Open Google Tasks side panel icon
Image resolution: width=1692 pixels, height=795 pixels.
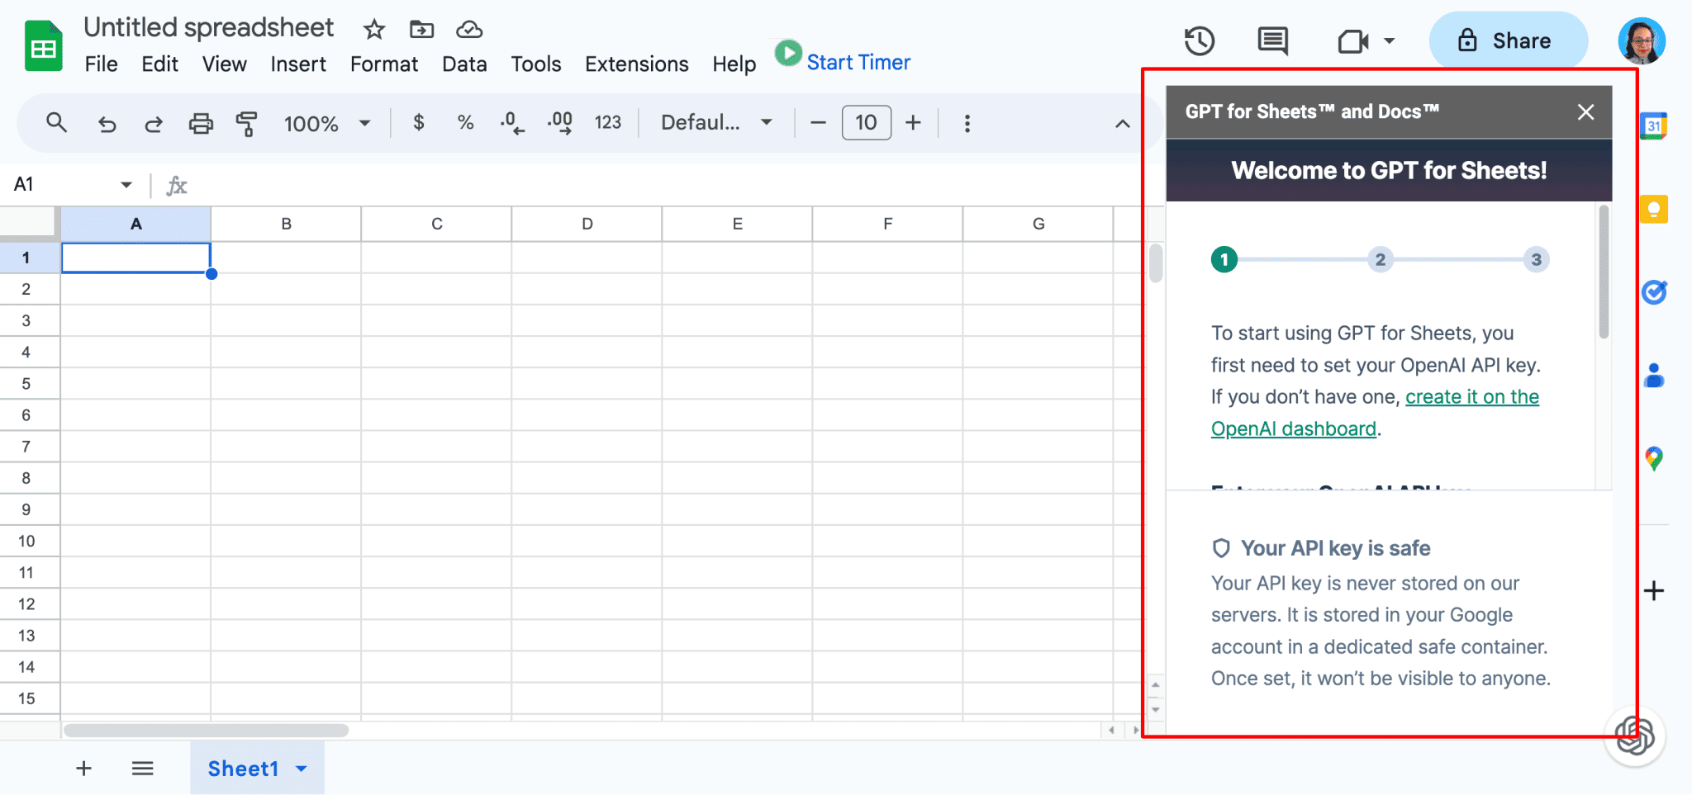pos(1654,292)
